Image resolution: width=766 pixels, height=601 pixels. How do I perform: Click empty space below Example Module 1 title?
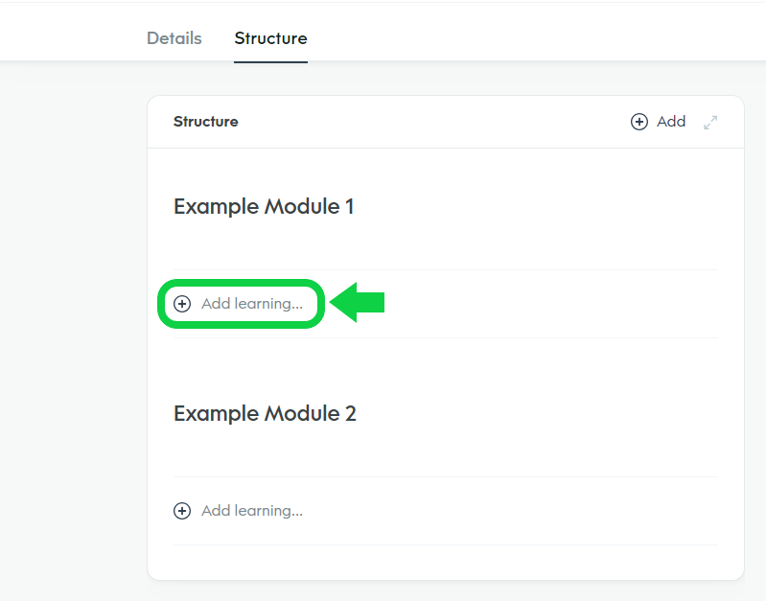pos(445,244)
